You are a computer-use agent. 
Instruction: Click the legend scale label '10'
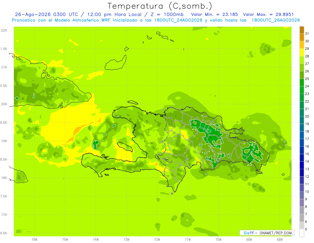coord(307,192)
